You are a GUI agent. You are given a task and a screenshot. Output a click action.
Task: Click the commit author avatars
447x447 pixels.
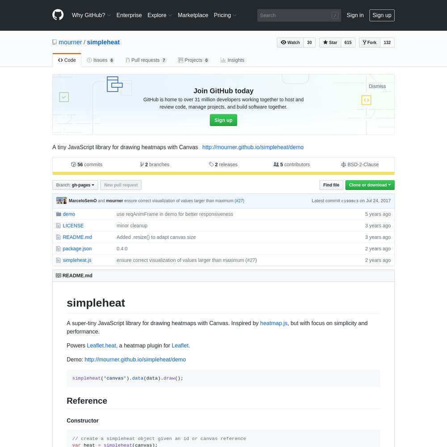62,201
